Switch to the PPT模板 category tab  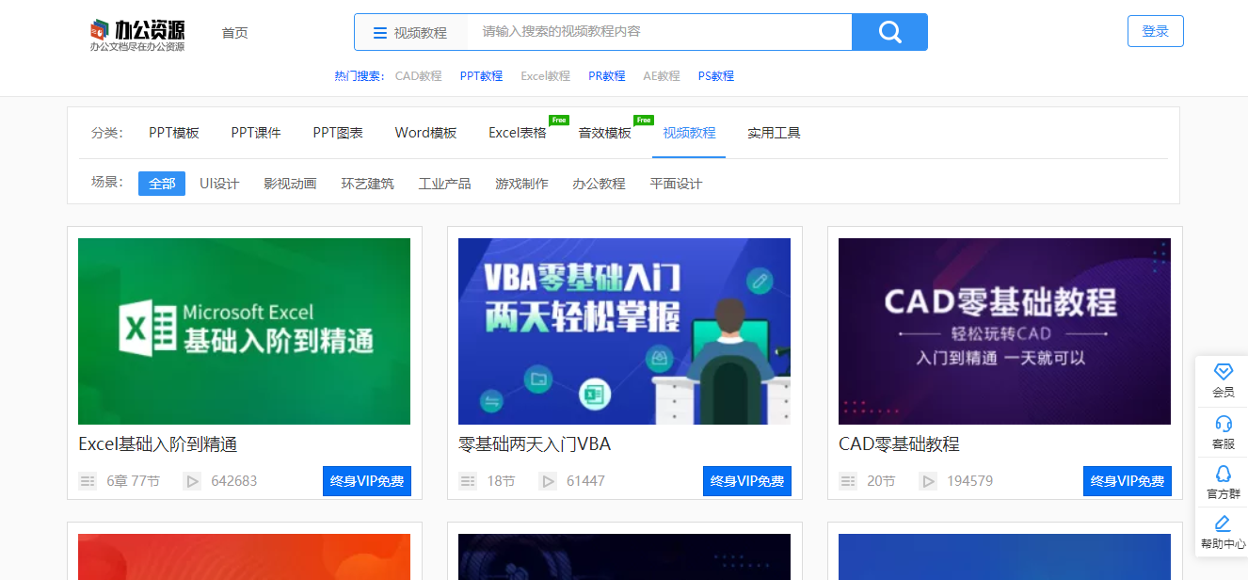click(174, 133)
